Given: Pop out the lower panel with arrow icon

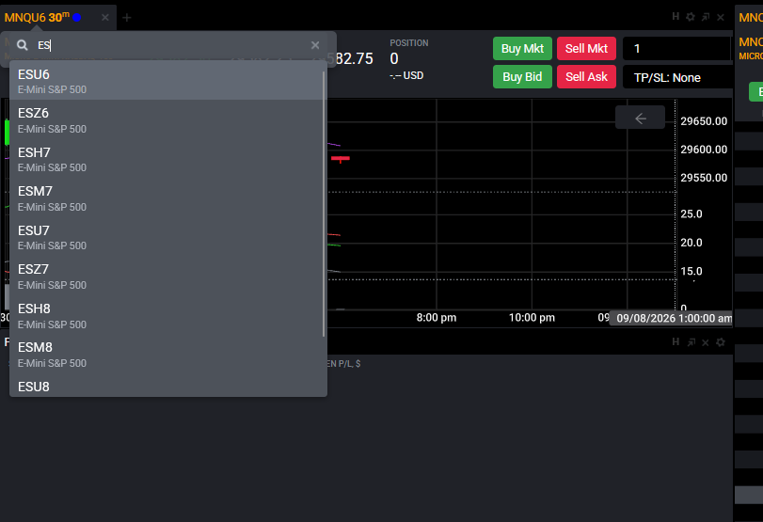Looking at the screenshot, I should (691, 342).
